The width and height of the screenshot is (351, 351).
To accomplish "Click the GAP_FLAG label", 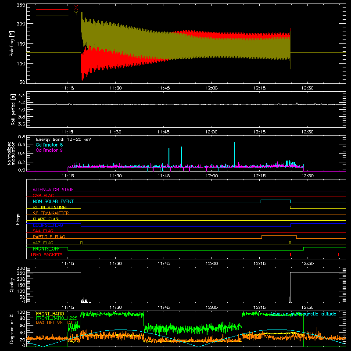I will 43,195.
